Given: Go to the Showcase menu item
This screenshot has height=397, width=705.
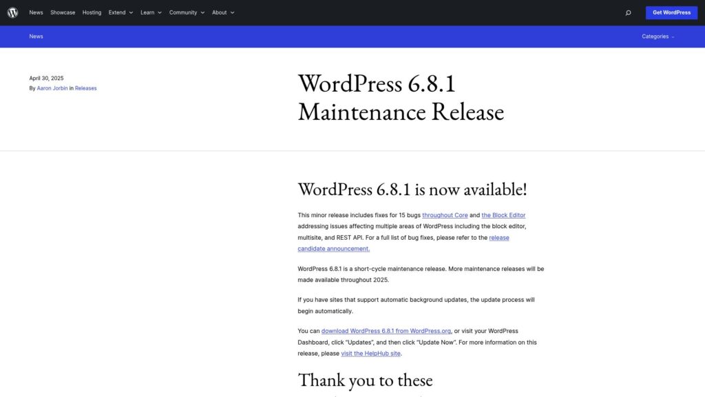Looking at the screenshot, I should [63, 12].
